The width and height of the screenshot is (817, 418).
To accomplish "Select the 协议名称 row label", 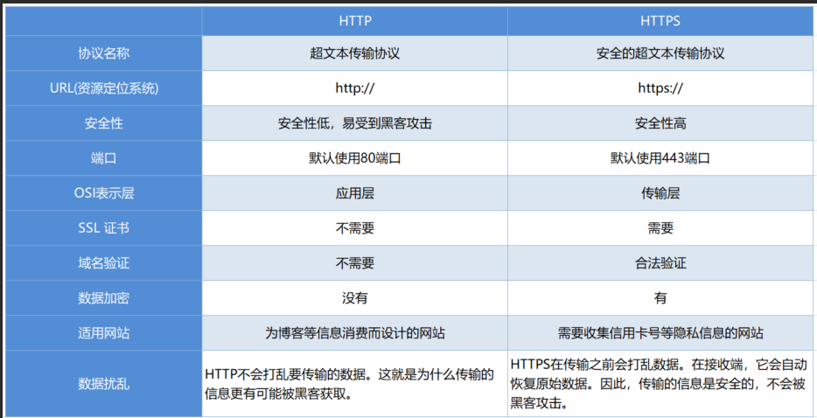I will pyautogui.click(x=103, y=53).
